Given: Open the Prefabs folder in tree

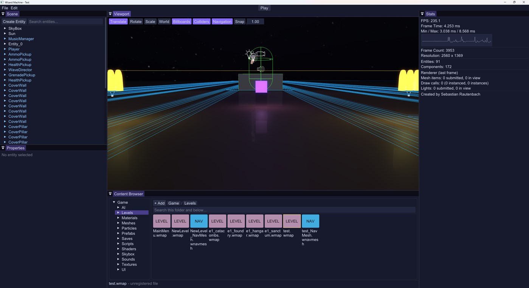Looking at the screenshot, I should (x=128, y=234).
